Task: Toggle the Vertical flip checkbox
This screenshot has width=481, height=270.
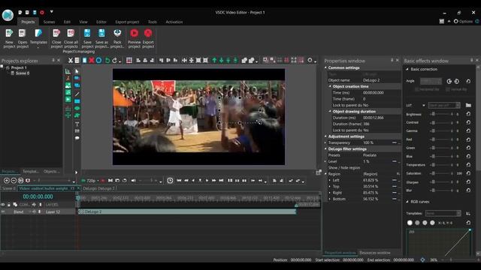Action: [448, 89]
